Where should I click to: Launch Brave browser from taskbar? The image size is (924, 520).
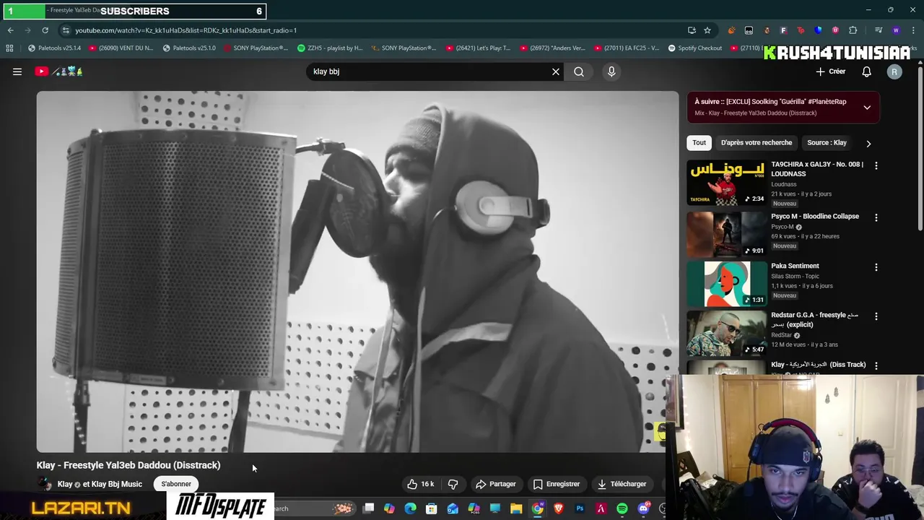pyautogui.click(x=558, y=508)
